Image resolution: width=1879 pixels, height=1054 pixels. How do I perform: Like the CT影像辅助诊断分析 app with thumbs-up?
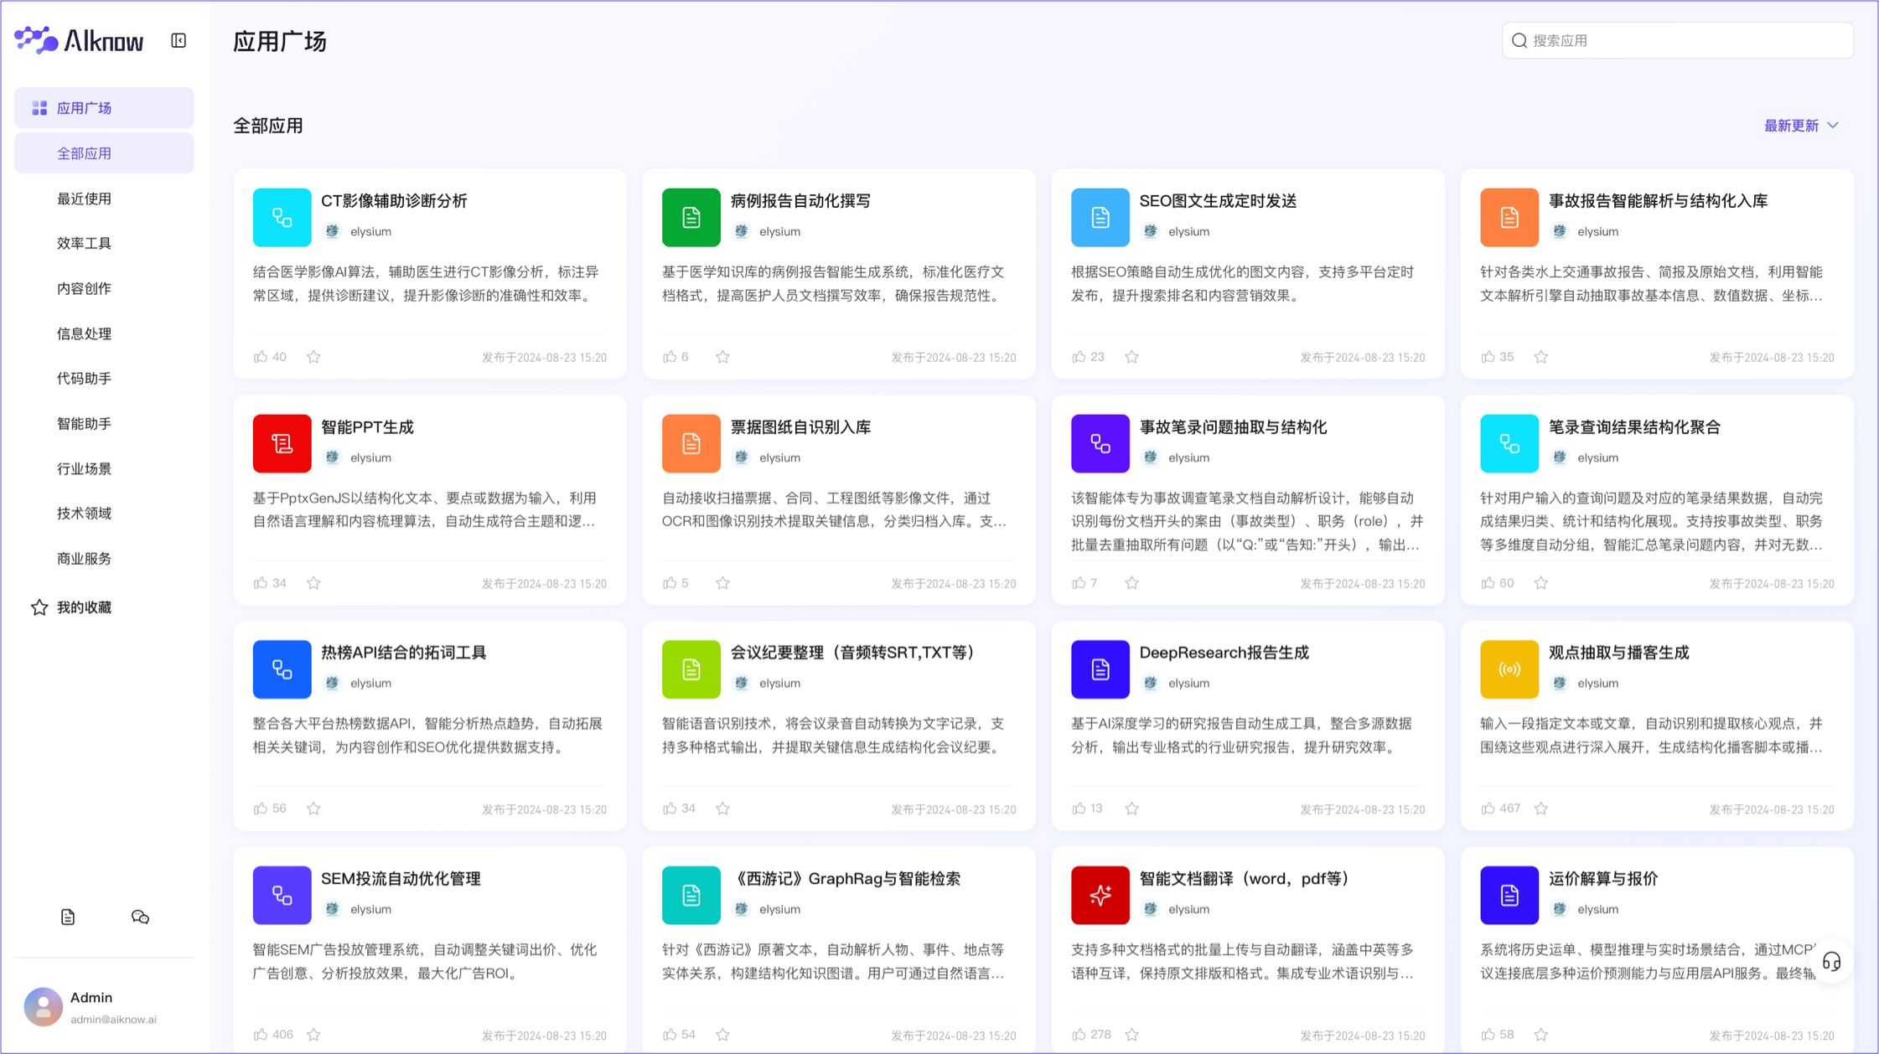tap(261, 357)
